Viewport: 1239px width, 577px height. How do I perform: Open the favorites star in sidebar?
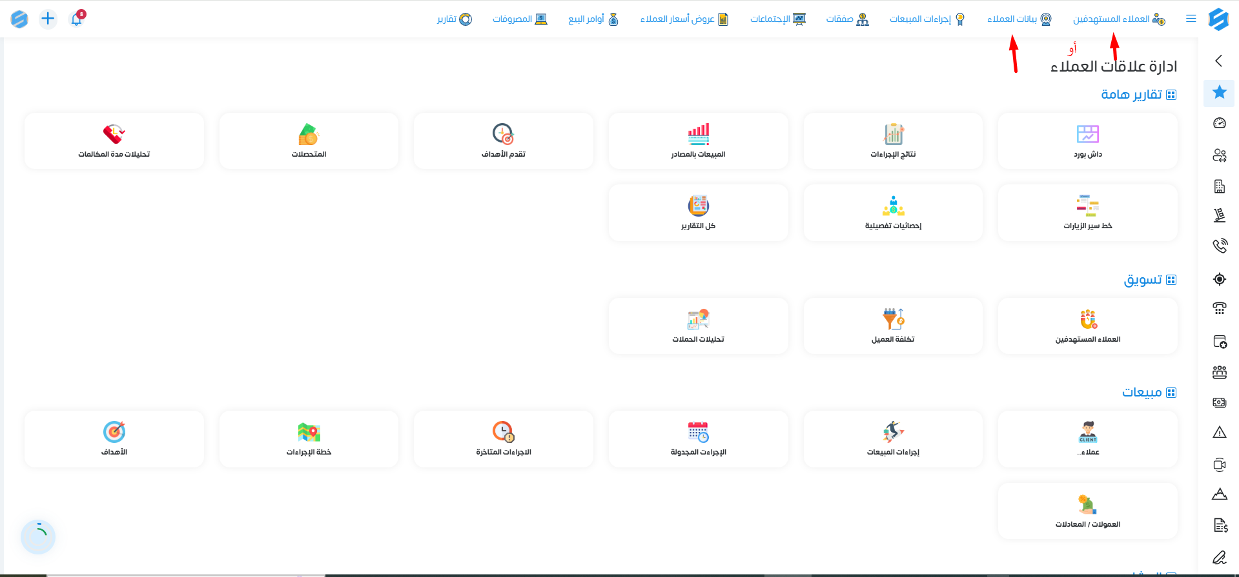point(1219,92)
